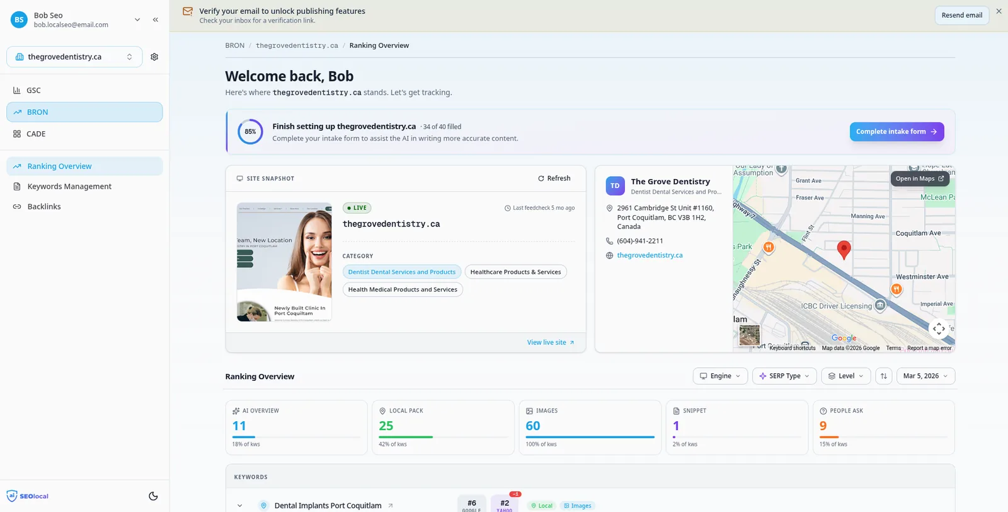The height and width of the screenshot is (512, 1008).
Task: Open Ranking Overview page
Action: [84, 166]
